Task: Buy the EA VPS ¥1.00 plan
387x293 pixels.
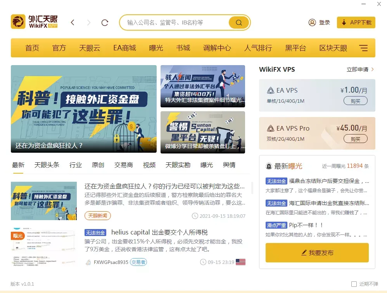Action: (356, 101)
